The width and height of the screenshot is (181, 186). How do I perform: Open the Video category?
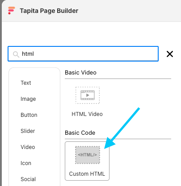[x=28, y=147]
